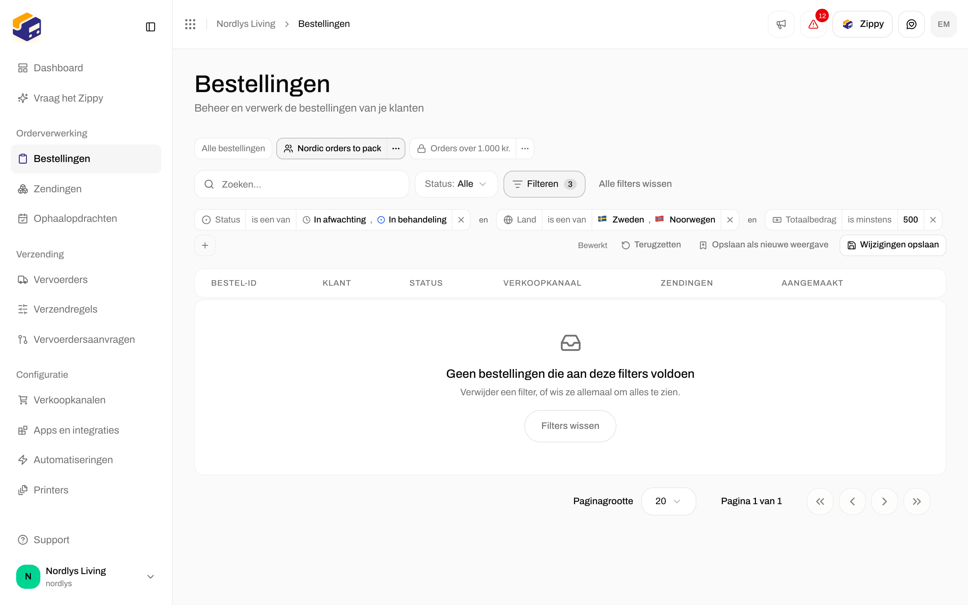Change the Totaalbedrag filter field
The height and width of the screenshot is (605, 968).
(x=804, y=220)
